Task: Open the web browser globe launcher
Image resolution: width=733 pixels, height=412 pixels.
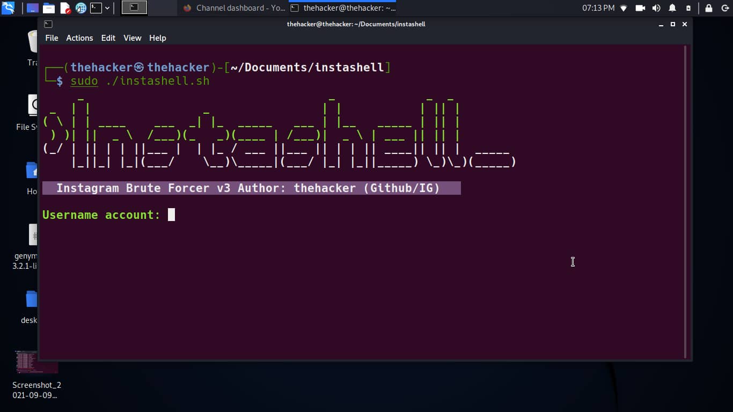Action: 81,8
